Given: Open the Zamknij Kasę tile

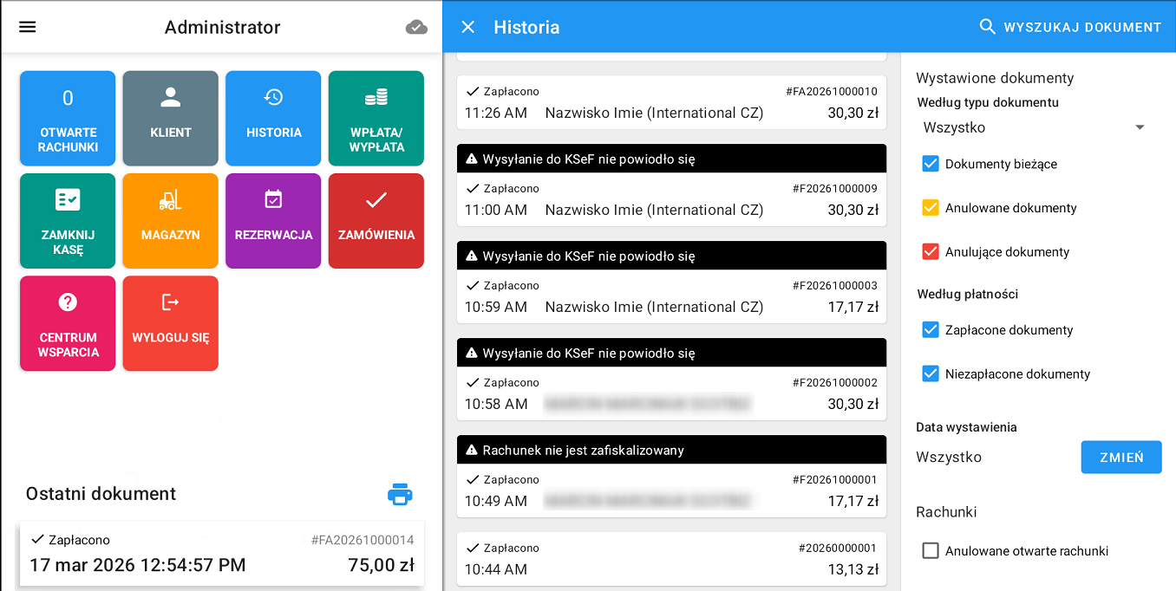Looking at the screenshot, I should click(68, 221).
